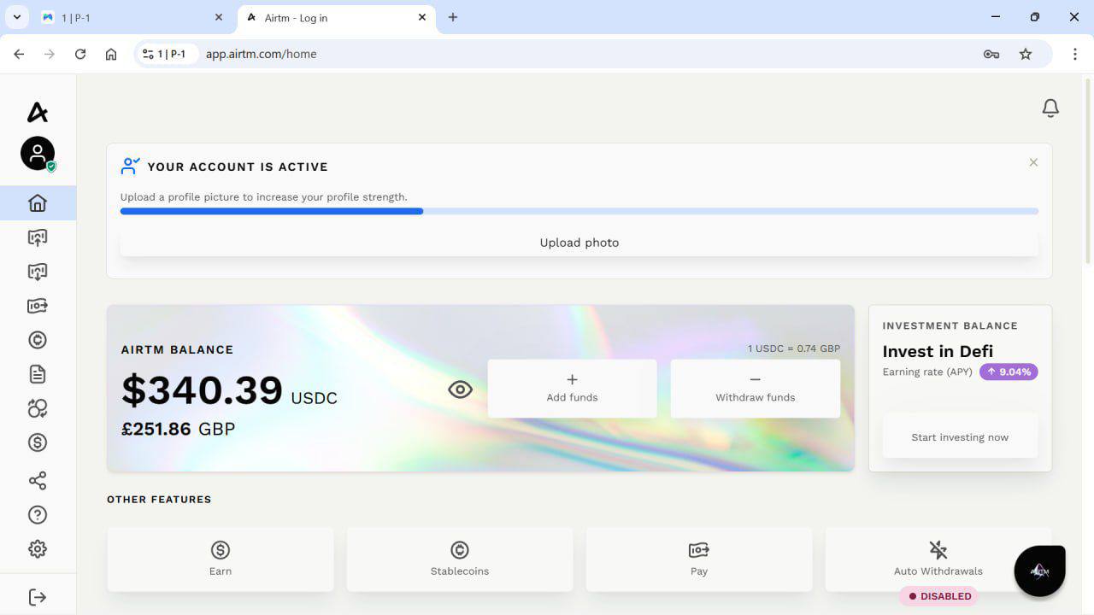The width and height of the screenshot is (1094, 615).
Task: Open a new browser tab
Action: click(453, 17)
